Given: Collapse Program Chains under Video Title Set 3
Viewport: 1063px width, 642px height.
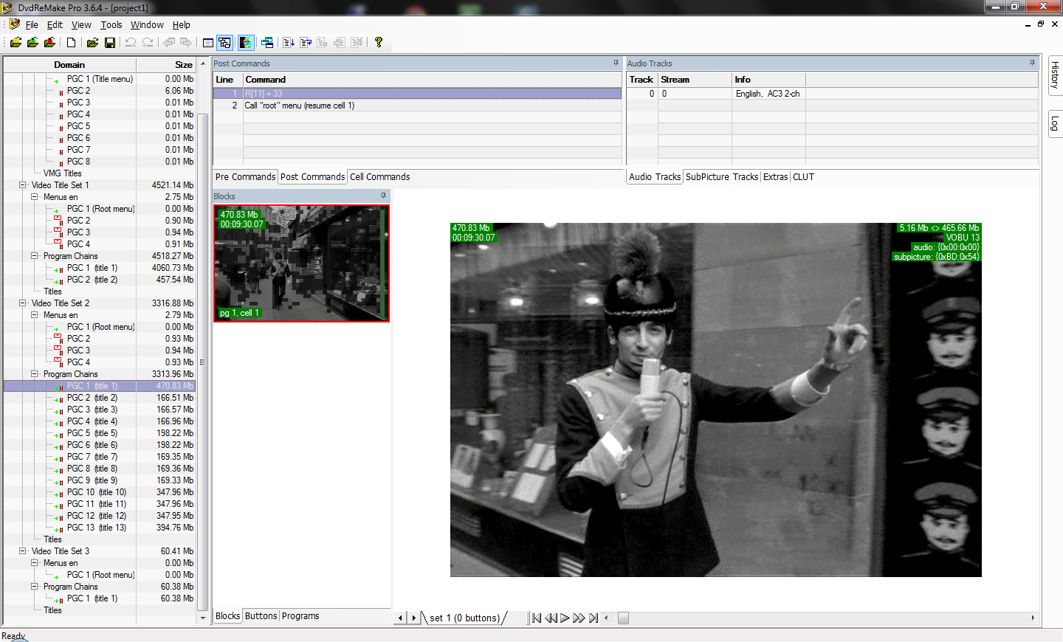Looking at the screenshot, I should click(35, 587).
